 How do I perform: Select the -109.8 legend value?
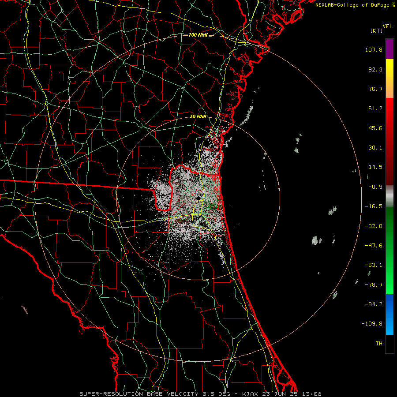tap(372, 324)
